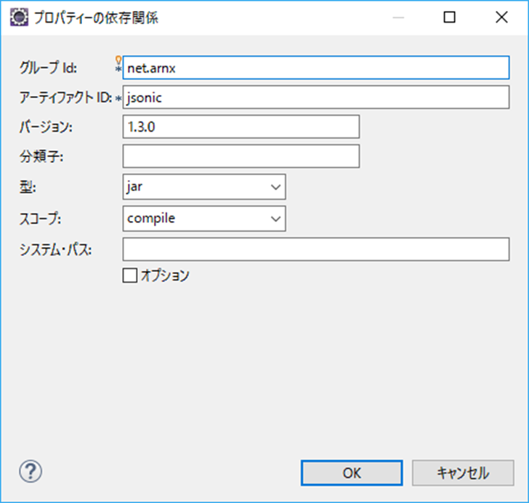The height and width of the screenshot is (503, 529).
Task: Click the システム・パス: label
Action: pyautogui.click(x=55, y=250)
